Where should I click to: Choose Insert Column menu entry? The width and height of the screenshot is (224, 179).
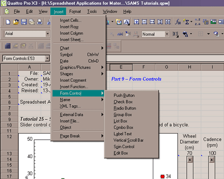(78, 33)
